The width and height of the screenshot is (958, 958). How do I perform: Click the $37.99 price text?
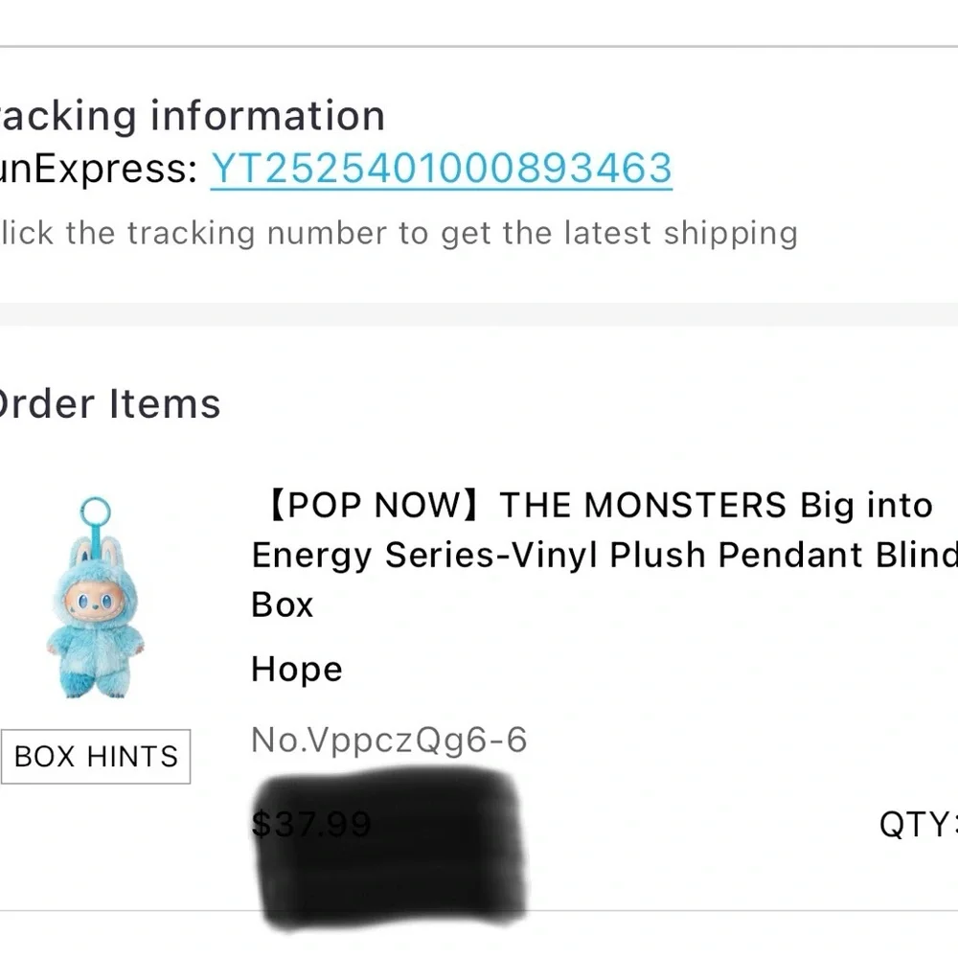(x=310, y=824)
